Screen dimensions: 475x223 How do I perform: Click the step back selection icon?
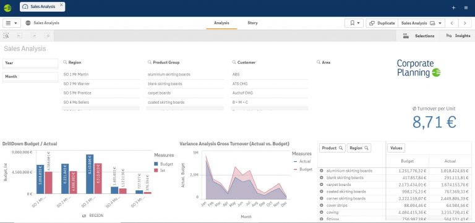[19, 36]
